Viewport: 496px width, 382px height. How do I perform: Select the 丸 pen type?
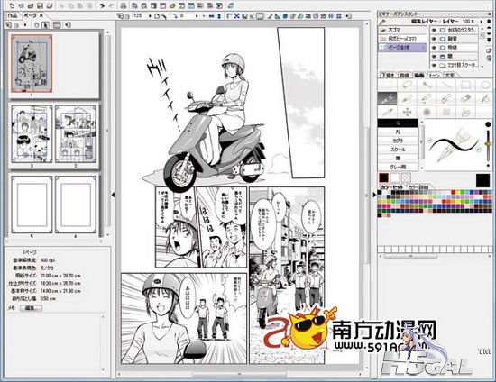point(398,132)
